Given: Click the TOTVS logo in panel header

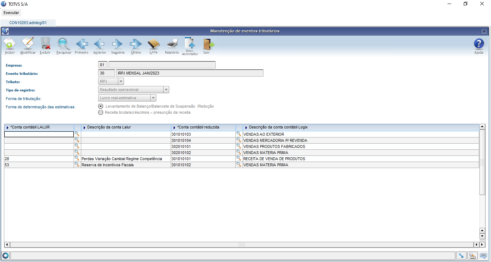Looking at the screenshot, I should (x=5, y=31).
